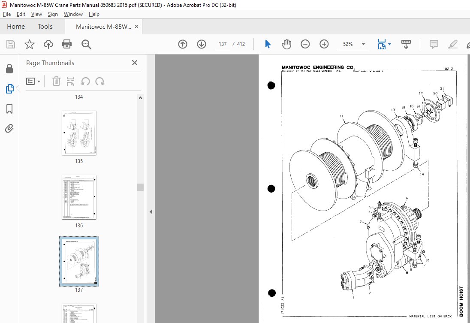
Task: Click the page number field 137
Action: [223, 44]
